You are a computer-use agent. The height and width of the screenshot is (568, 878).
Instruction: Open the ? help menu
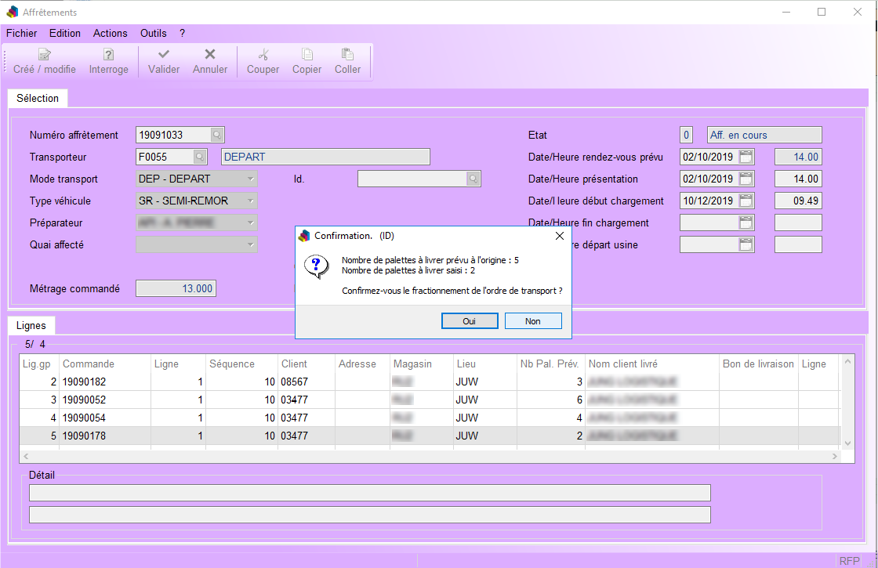tap(183, 33)
